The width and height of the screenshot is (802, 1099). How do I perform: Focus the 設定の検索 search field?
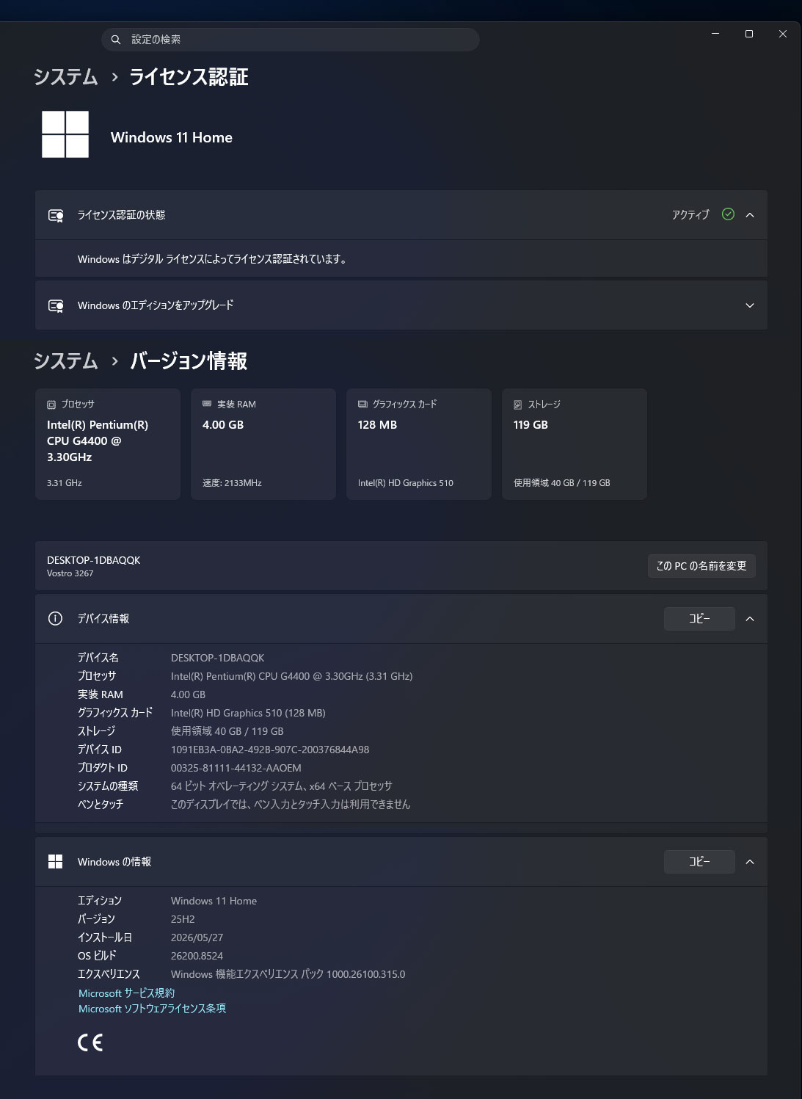(291, 40)
